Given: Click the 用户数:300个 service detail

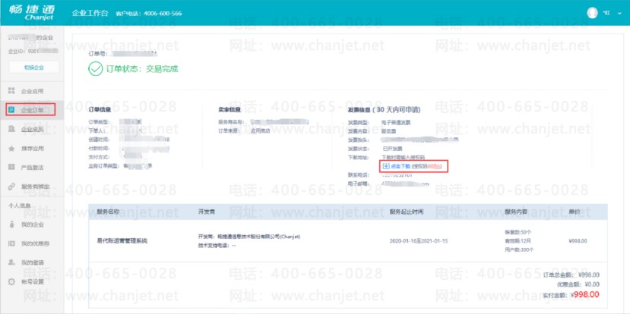Looking at the screenshot, I should pos(519,250).
